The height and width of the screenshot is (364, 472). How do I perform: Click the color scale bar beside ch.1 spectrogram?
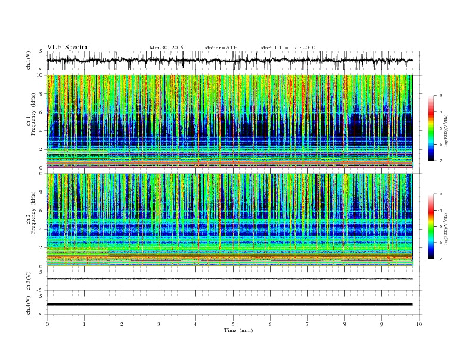click(431, 128)
